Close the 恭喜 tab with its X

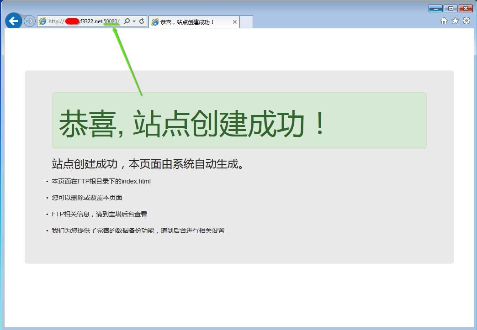(234, 21)
